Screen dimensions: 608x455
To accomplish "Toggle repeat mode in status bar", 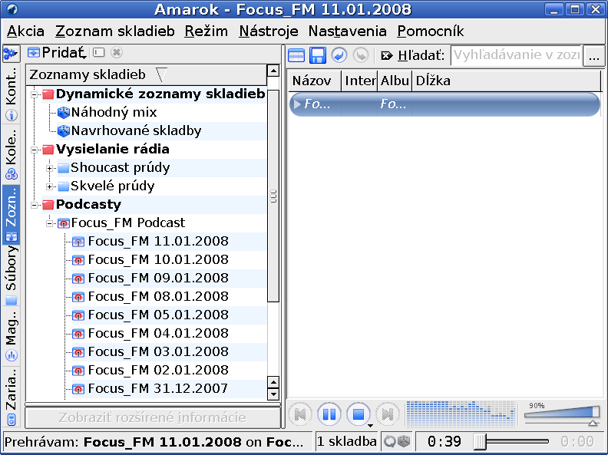I will point(390,441).
